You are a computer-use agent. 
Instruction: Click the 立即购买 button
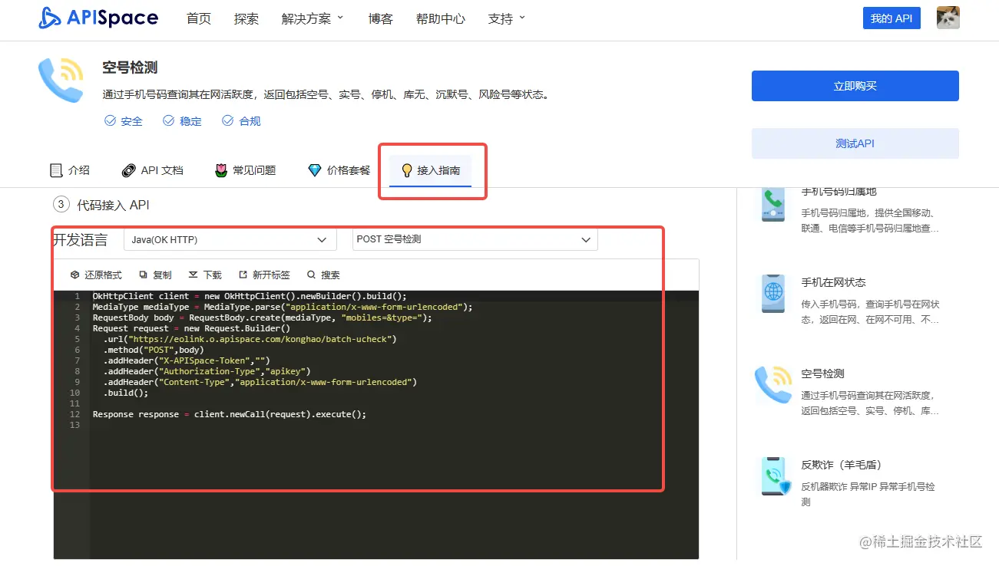coord(855,86)
